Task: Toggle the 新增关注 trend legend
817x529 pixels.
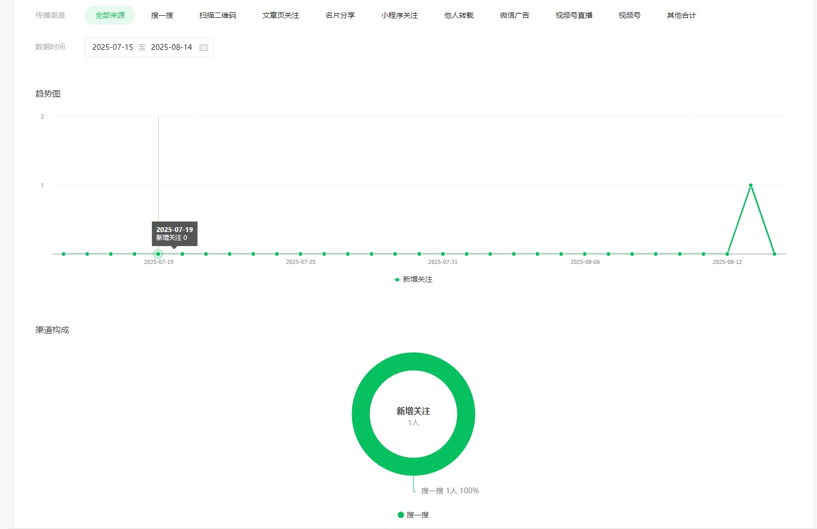Action: tap(413, 280)
